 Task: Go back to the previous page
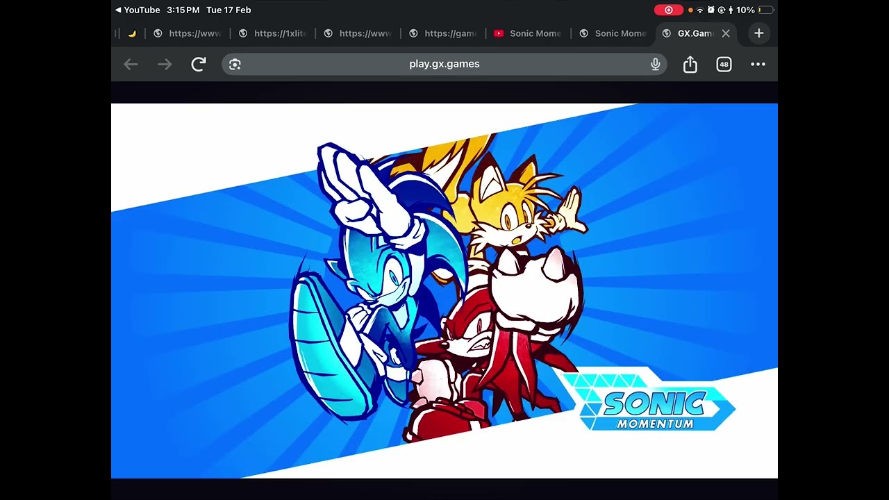[131, 65]
